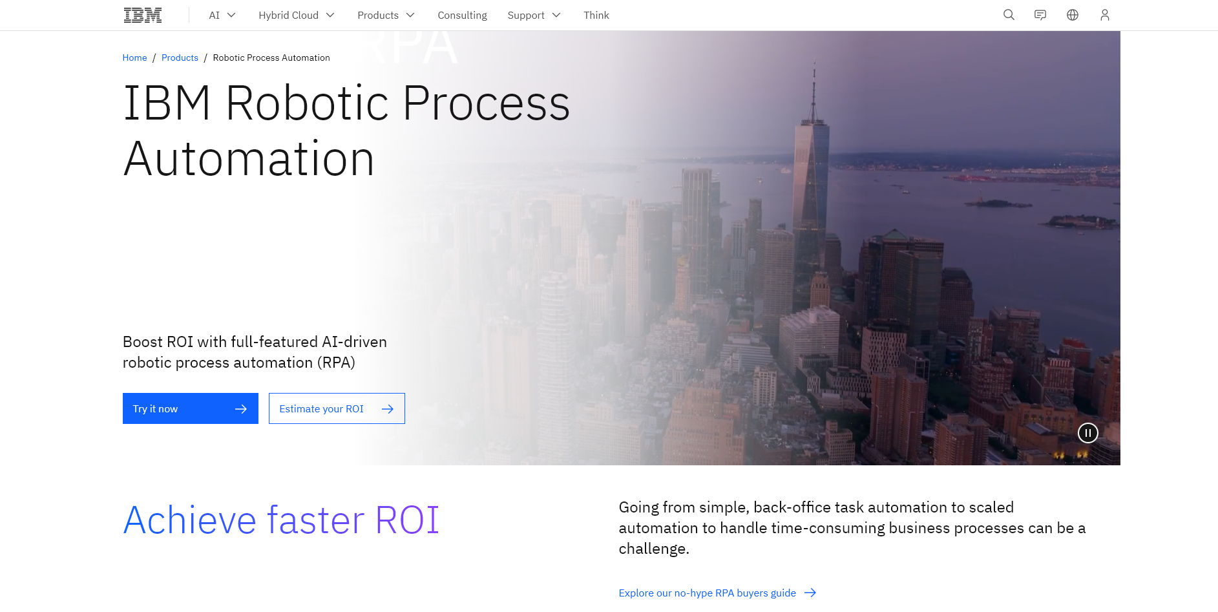Screen dimensions: 1218x612
Task: Pause the background video
Action: pyautogui.click(x=1087, y=433)
